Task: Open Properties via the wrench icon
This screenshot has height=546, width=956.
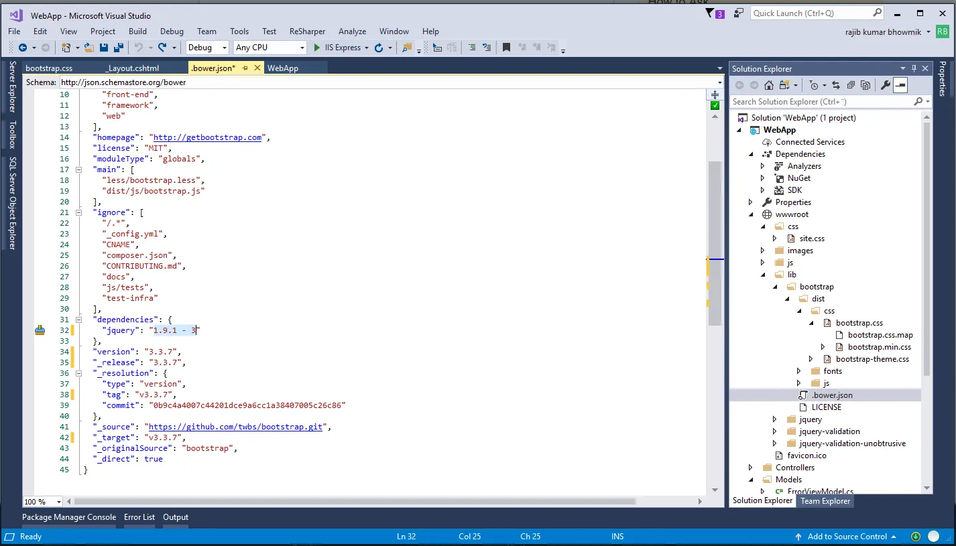Action: (x=885, y=85)
